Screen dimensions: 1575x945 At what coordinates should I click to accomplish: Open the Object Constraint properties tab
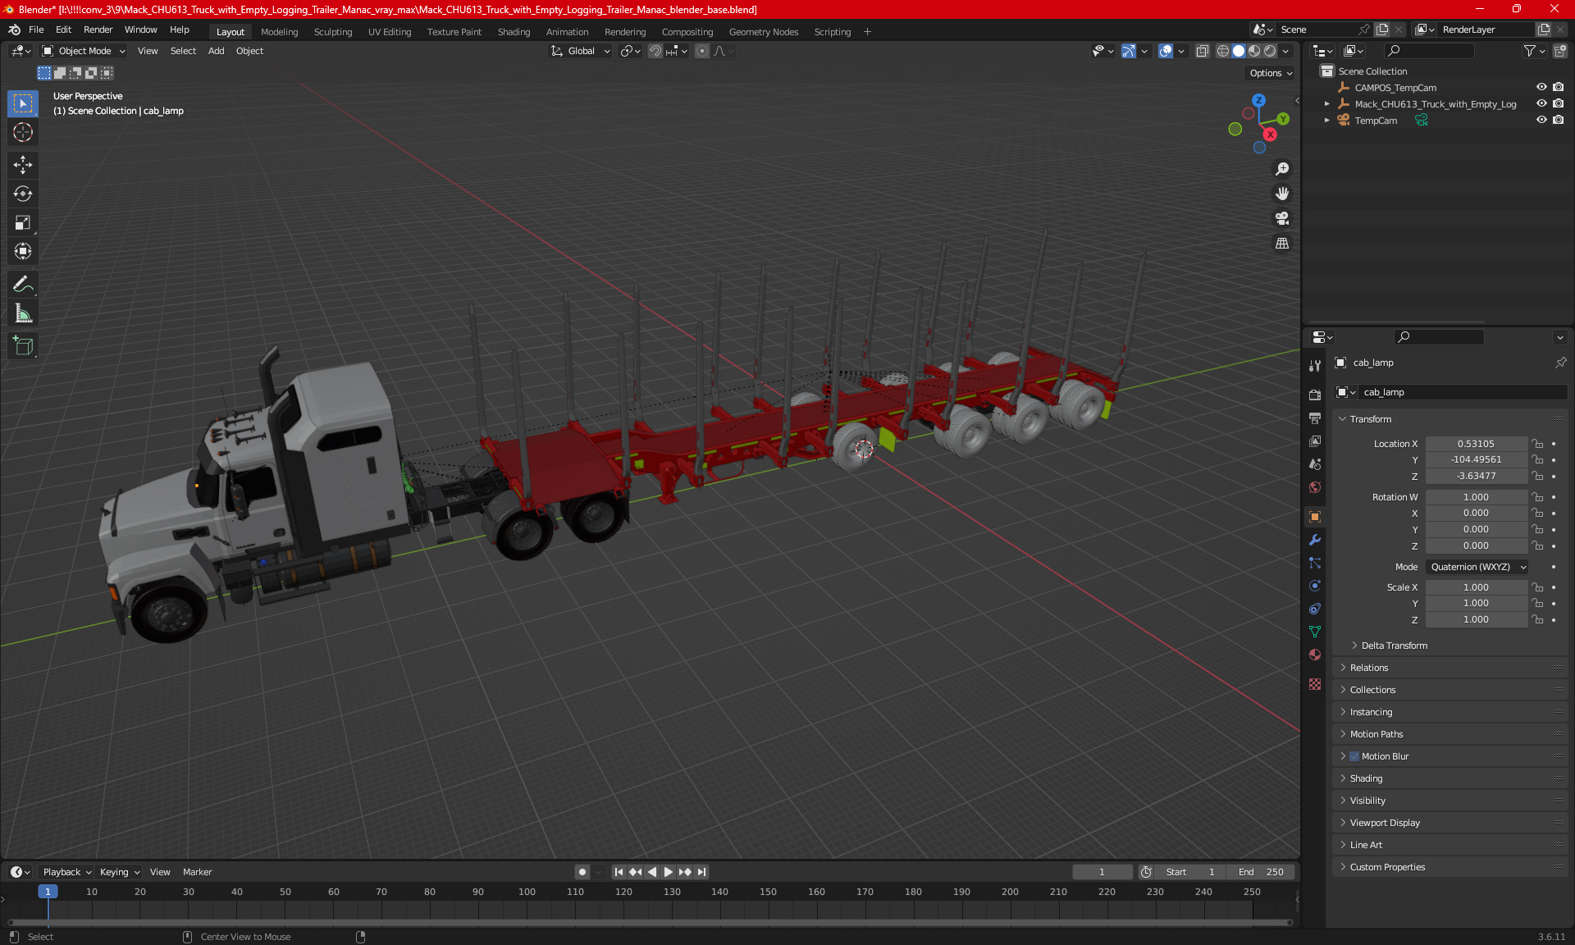tap(1315, 609)
